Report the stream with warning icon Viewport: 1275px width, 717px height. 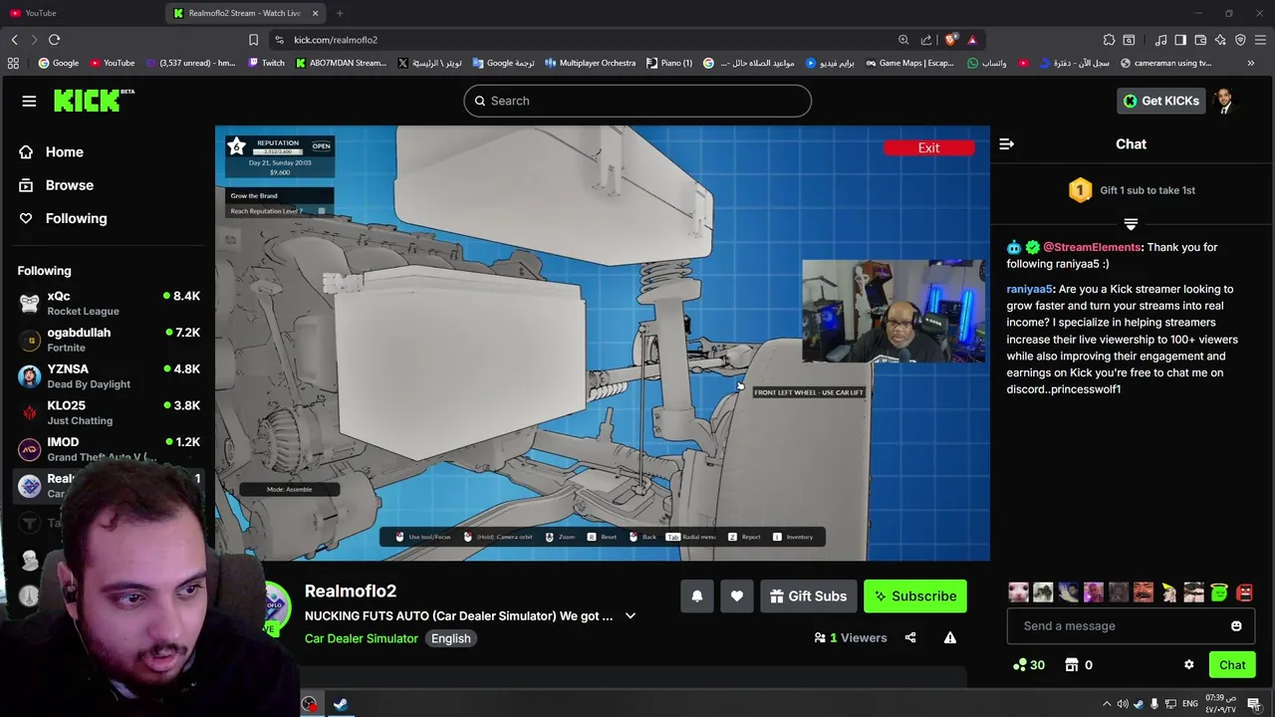tap(950, 637)
